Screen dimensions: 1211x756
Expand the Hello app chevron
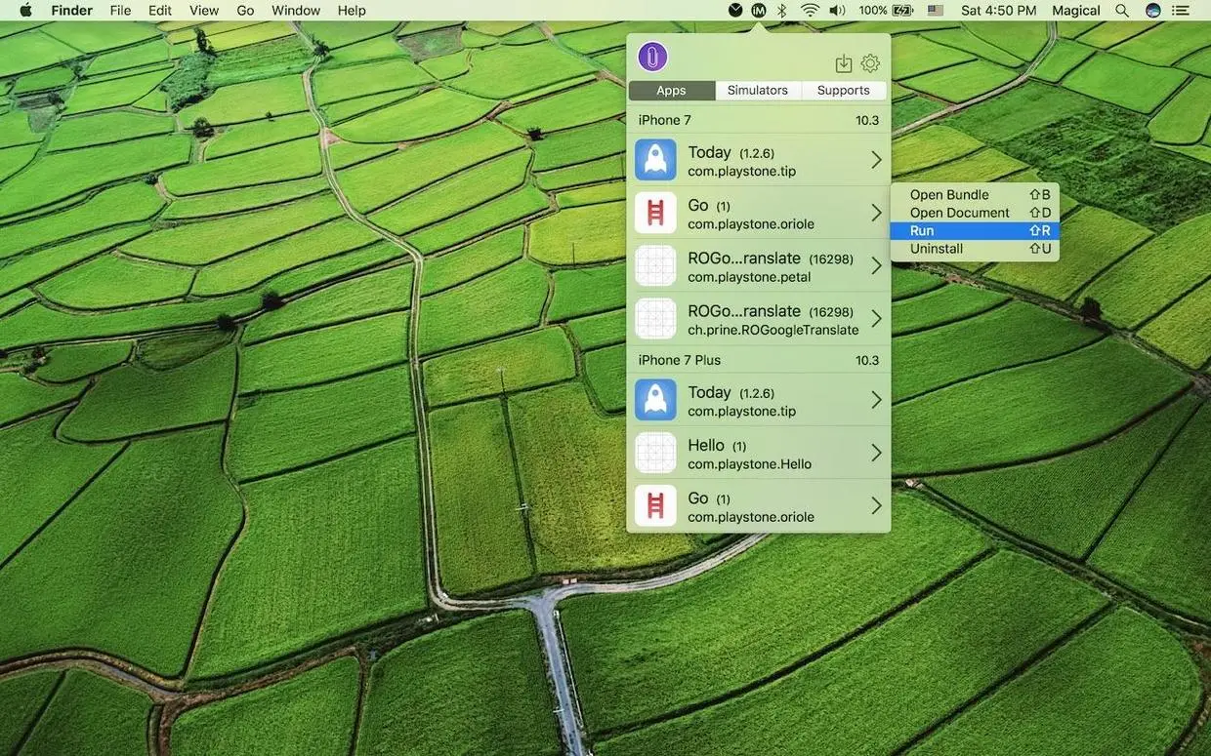tap(876, 453)
